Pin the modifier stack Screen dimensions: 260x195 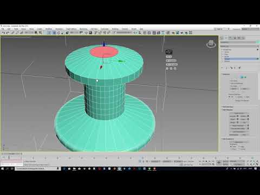(x=223, y=68)
